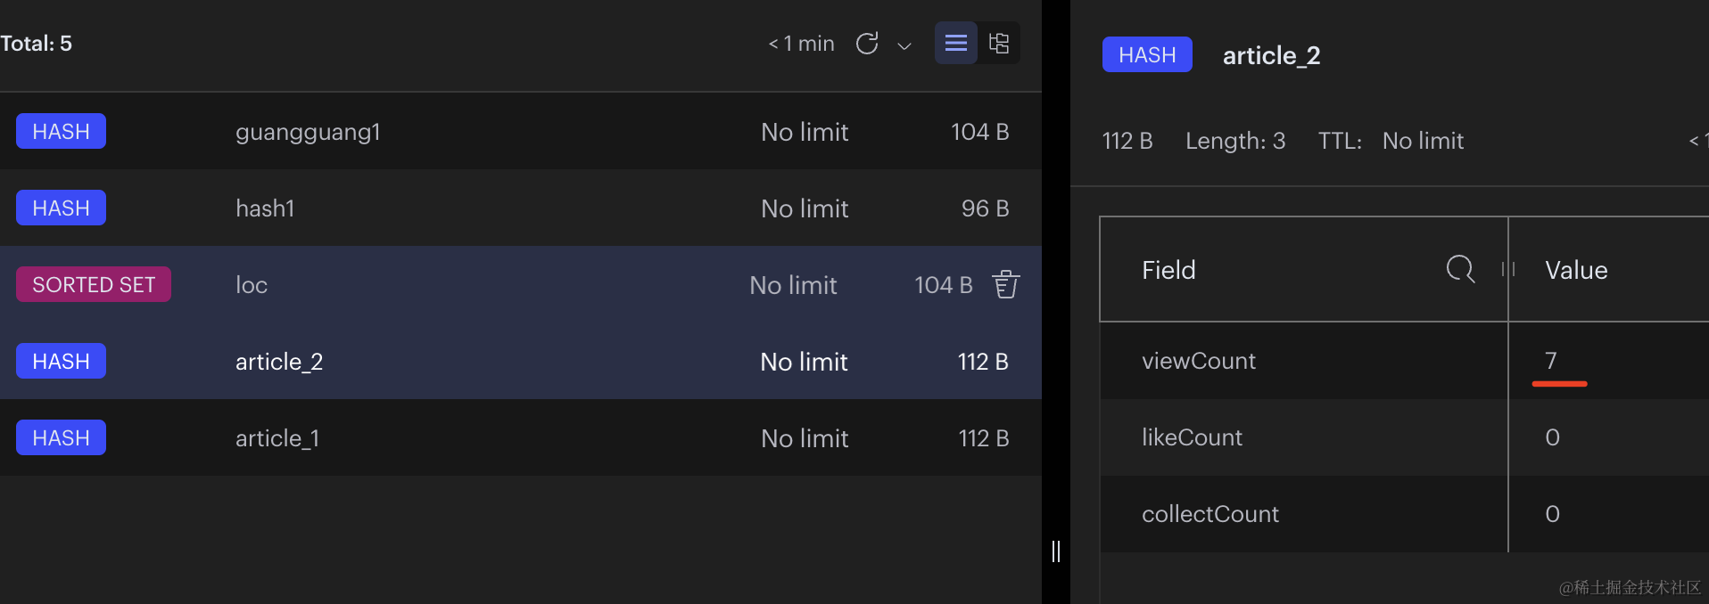Delete the loc key with trash icon

point(1006,284)
